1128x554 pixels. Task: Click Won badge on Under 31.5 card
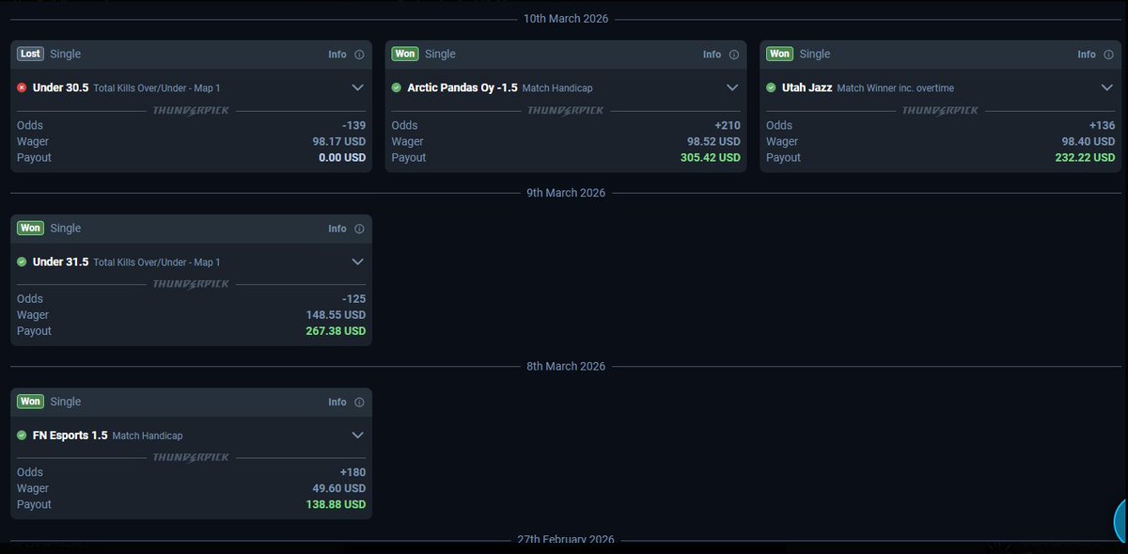[x=31, y=229]
